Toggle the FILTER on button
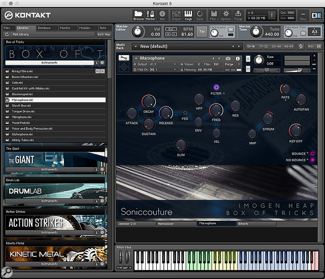Screen dimensions: 325x279 [x=216, y=87]
